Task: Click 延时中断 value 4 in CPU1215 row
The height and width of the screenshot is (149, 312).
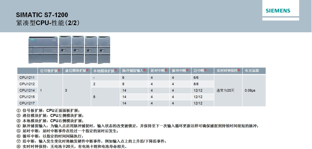Action: pyautogui.click(x=152, y=97)
